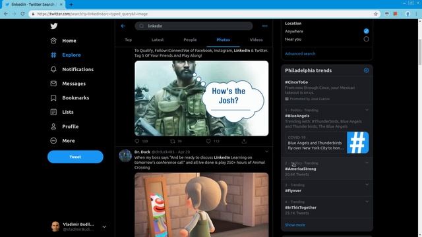Open the COVID-19 Blue Angels news card
This screenshot has height=237, width=422.
click(327, 143)
